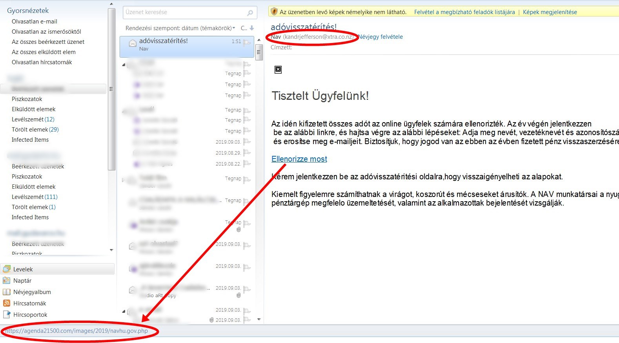The height and width of the screenshot is (343, 619).
Task: Click the blocked image placeholder icon
Action: click(x=278, y=70)
